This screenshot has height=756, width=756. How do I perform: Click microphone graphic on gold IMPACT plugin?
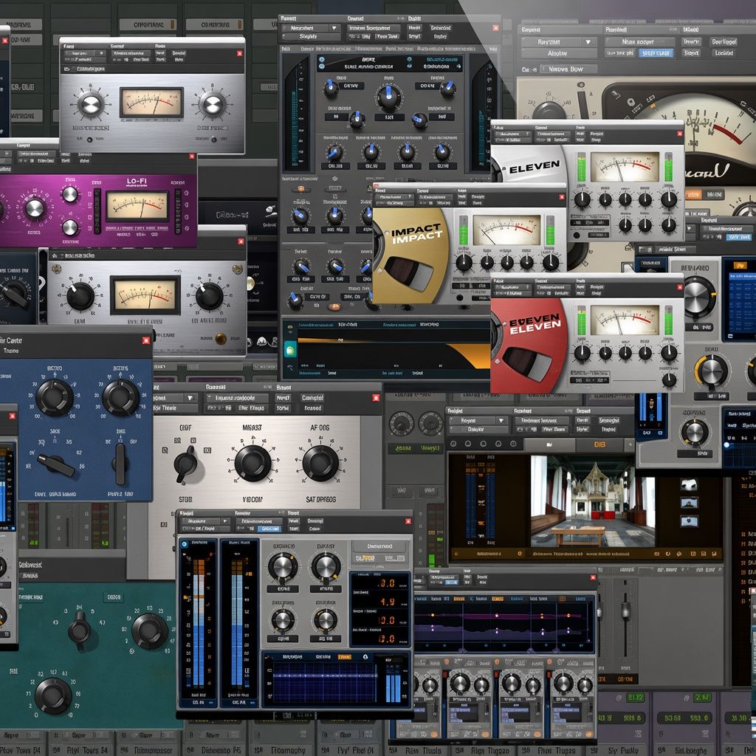(409, 273)
